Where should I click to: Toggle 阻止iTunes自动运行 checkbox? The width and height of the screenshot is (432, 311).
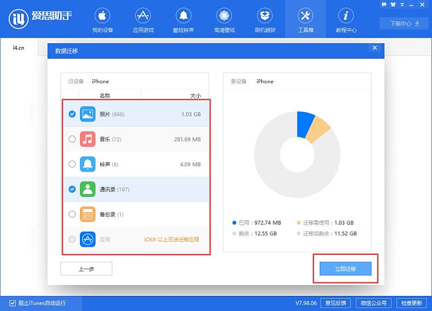(x=12, y=303)
